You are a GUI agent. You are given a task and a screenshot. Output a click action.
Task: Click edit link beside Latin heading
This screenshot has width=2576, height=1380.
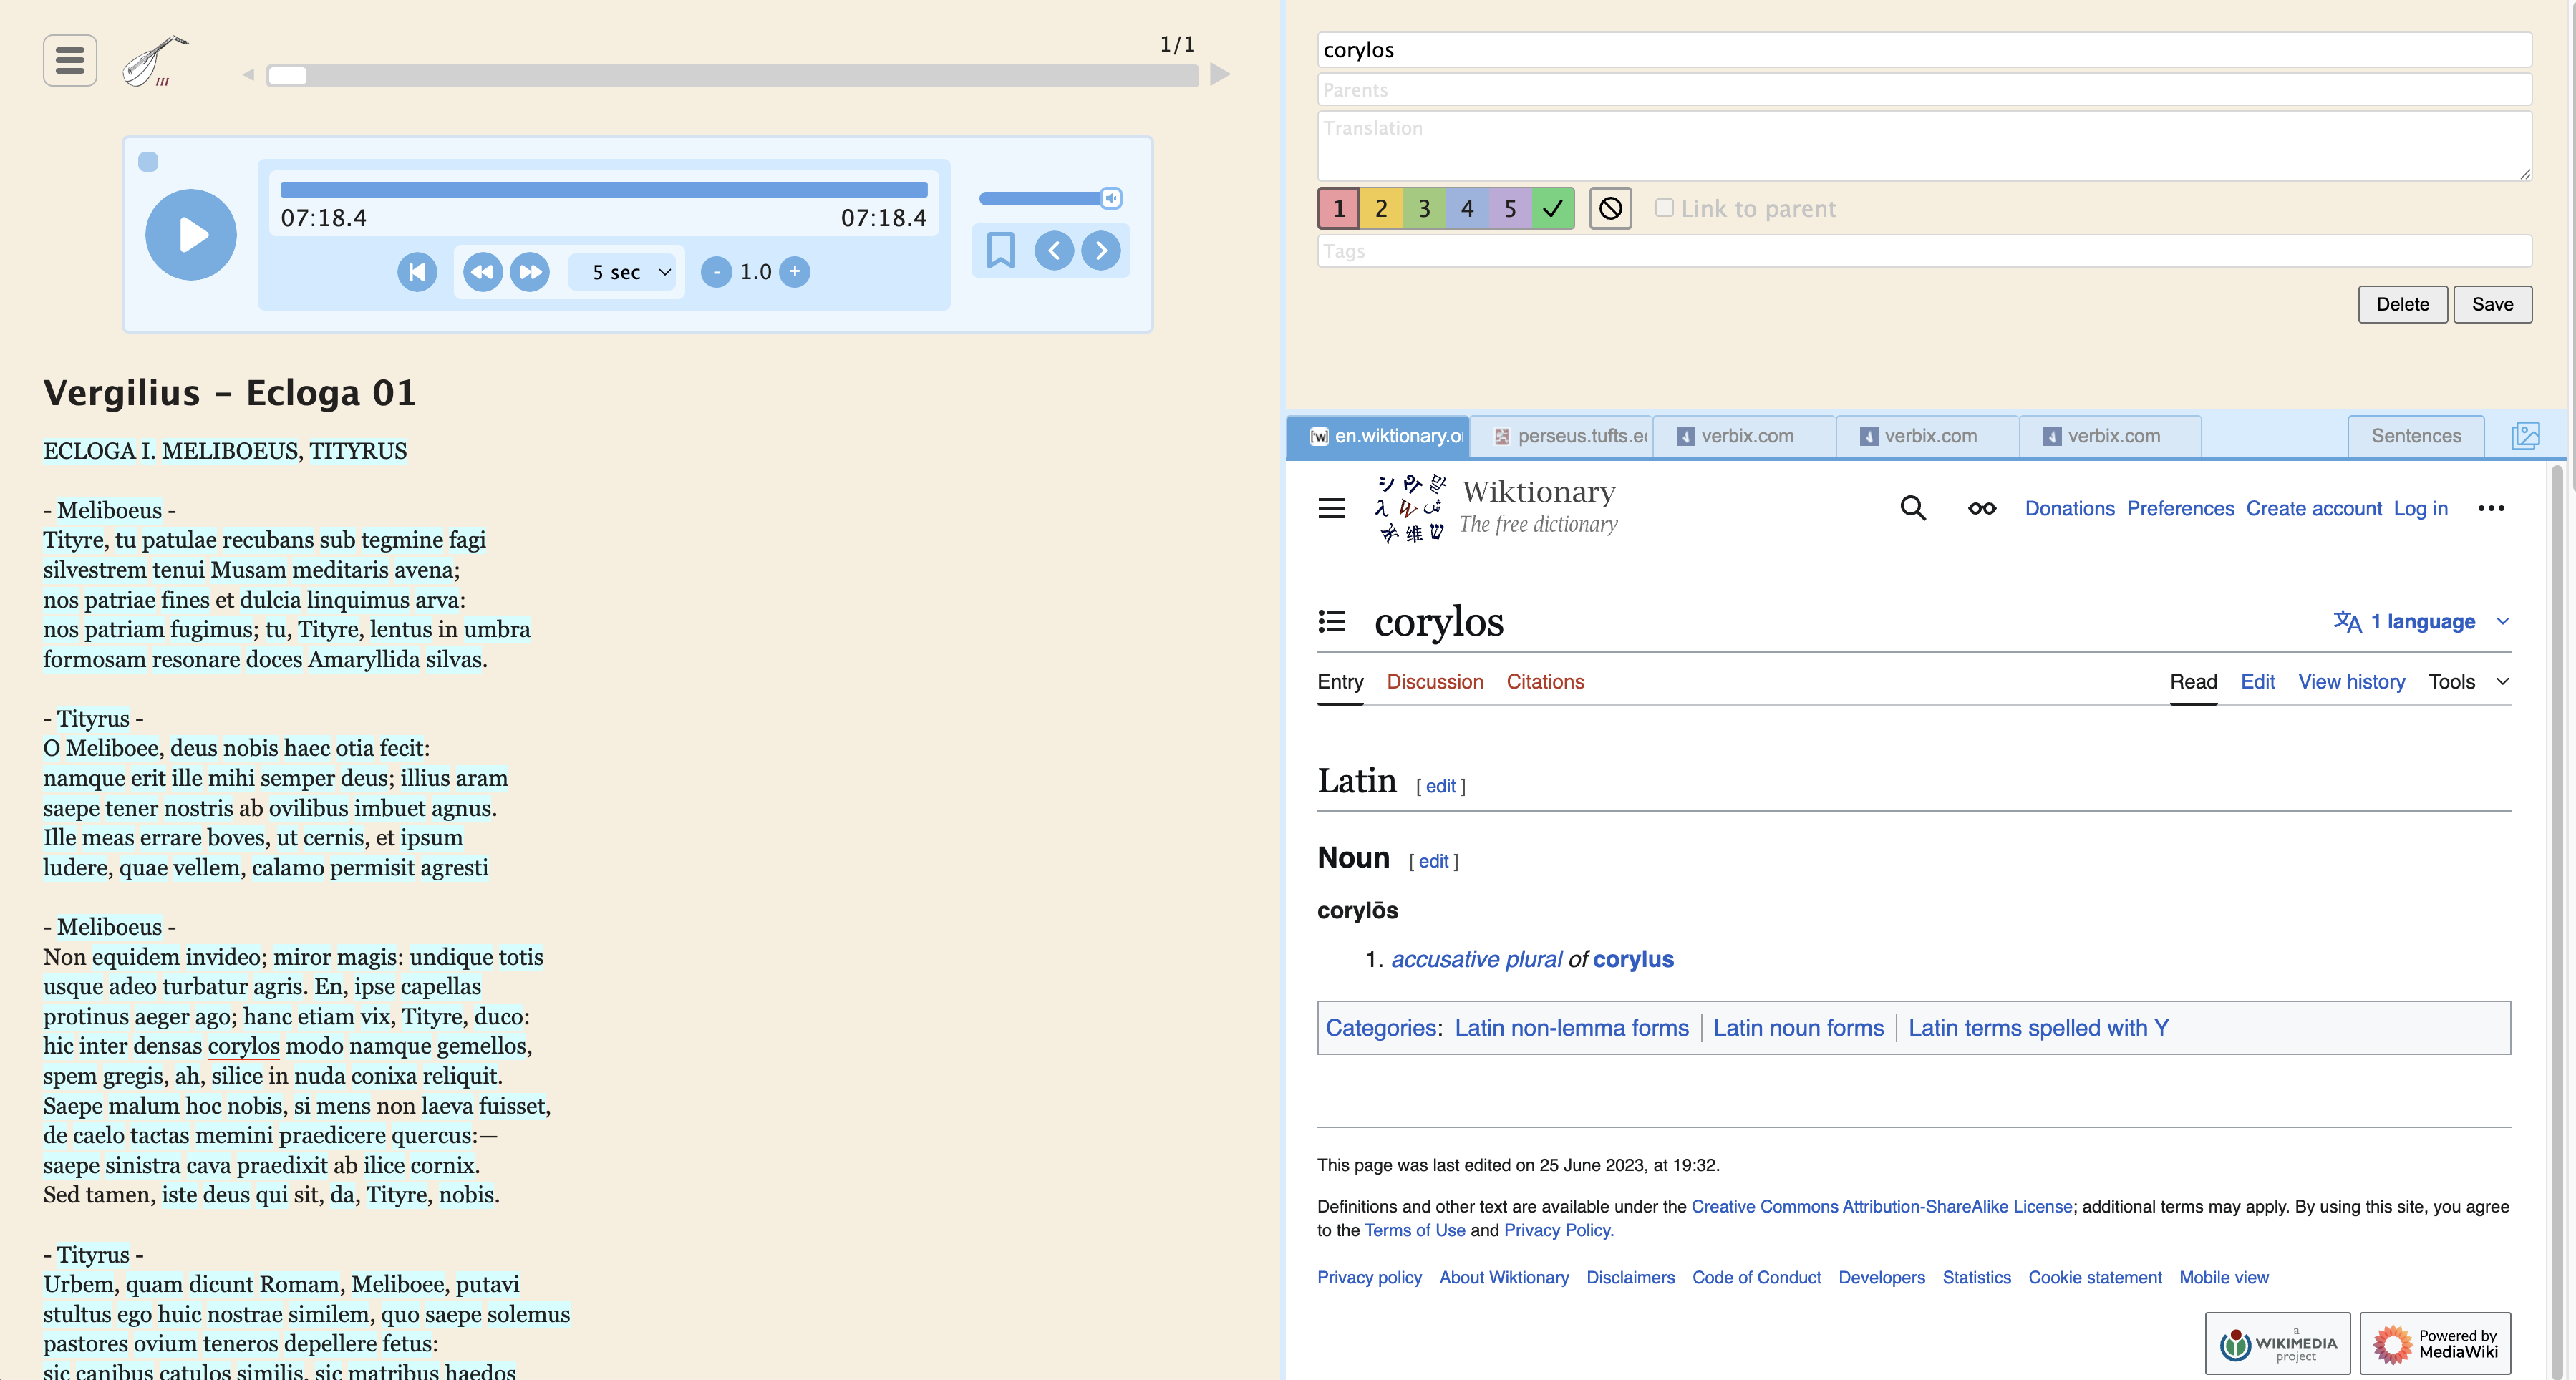pyautogui.click(x=1440, y=787)
